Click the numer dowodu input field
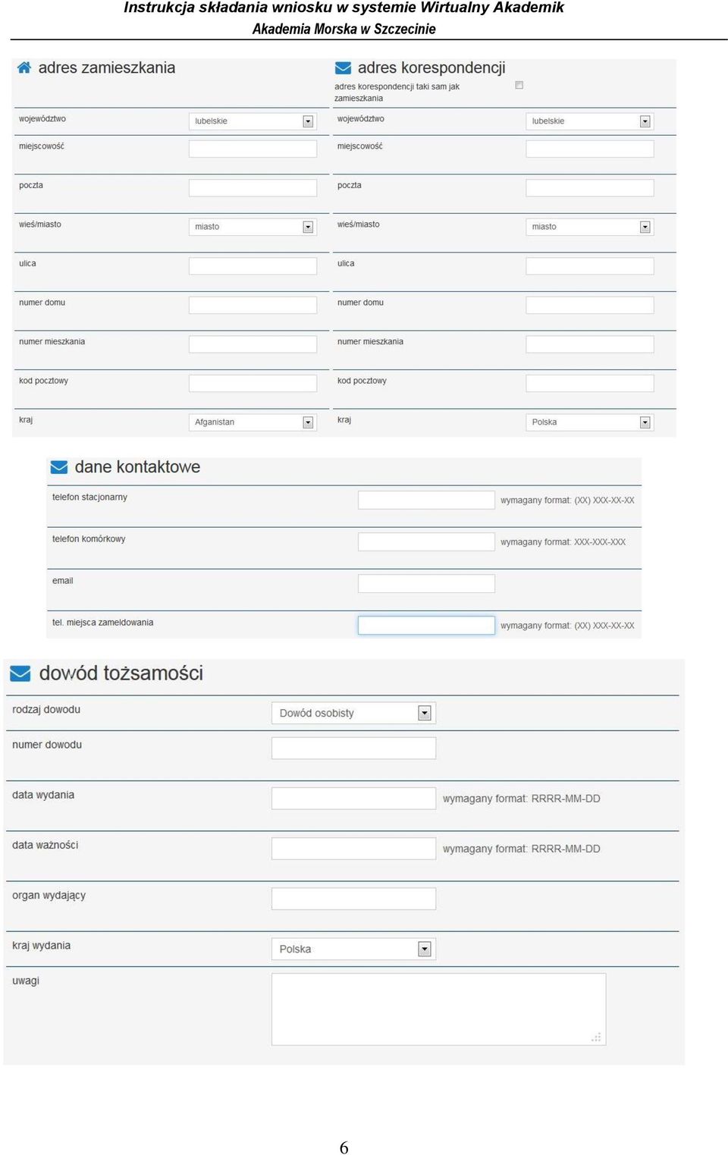Image resolution: width=728 pixels, height=1155 pixels. pyautogui.click(x=353, y=748)
